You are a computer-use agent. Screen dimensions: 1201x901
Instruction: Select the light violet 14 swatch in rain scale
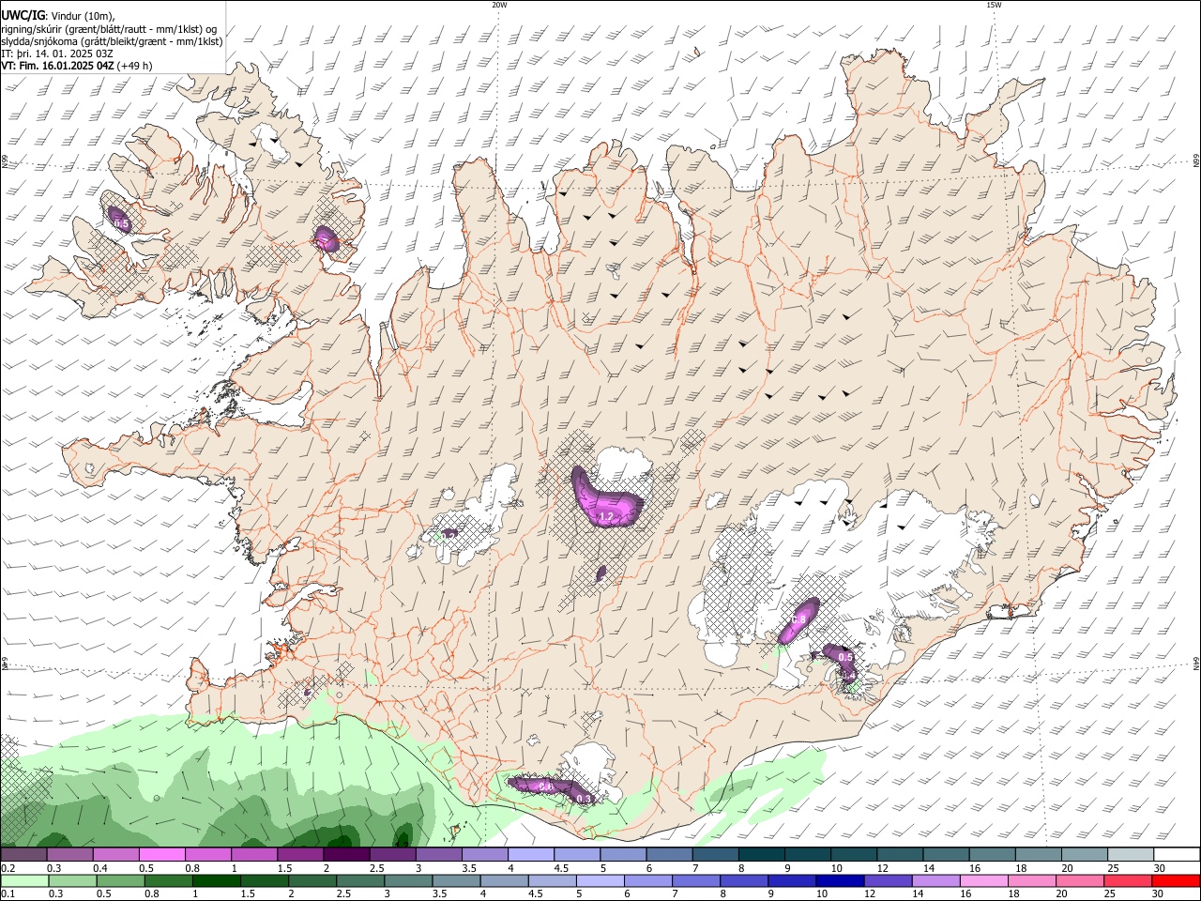pos(936,880)
